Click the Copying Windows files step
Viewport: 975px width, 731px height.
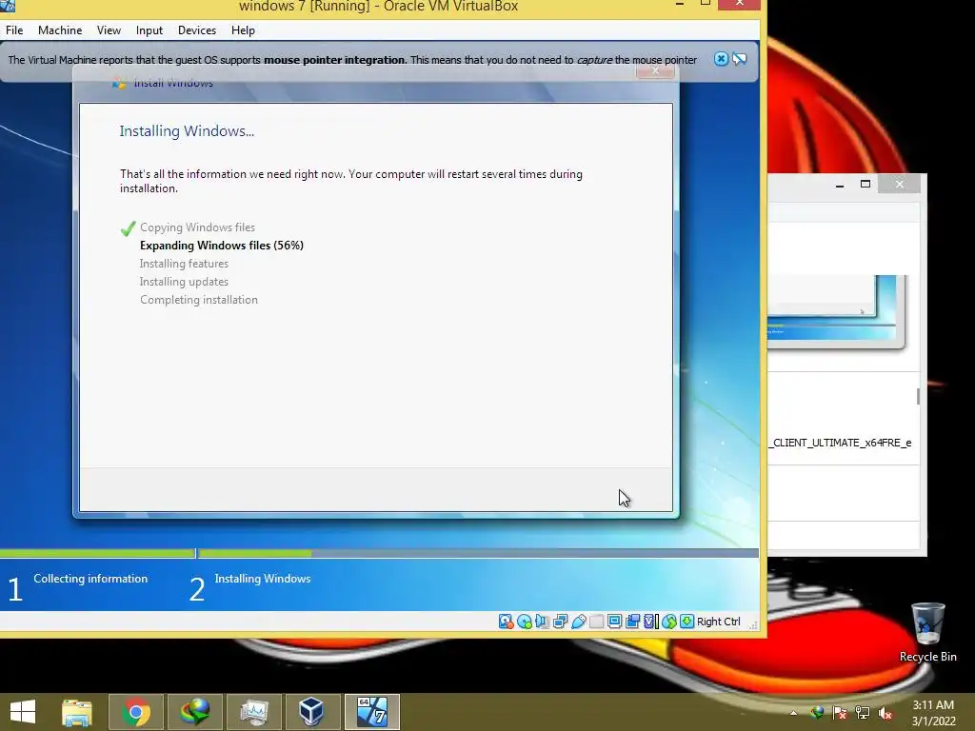click(x=197, y=227)
